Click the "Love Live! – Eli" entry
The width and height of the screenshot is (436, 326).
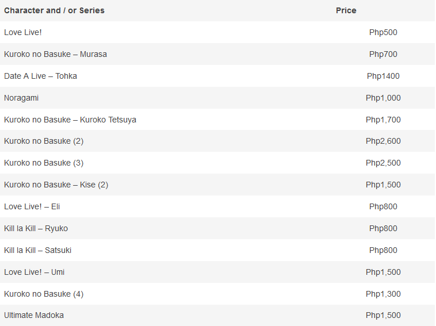coord(32,206)
